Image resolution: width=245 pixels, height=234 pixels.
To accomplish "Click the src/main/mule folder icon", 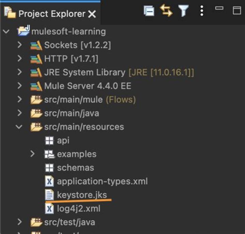I will pyautogui.click(x=36, y=100).
